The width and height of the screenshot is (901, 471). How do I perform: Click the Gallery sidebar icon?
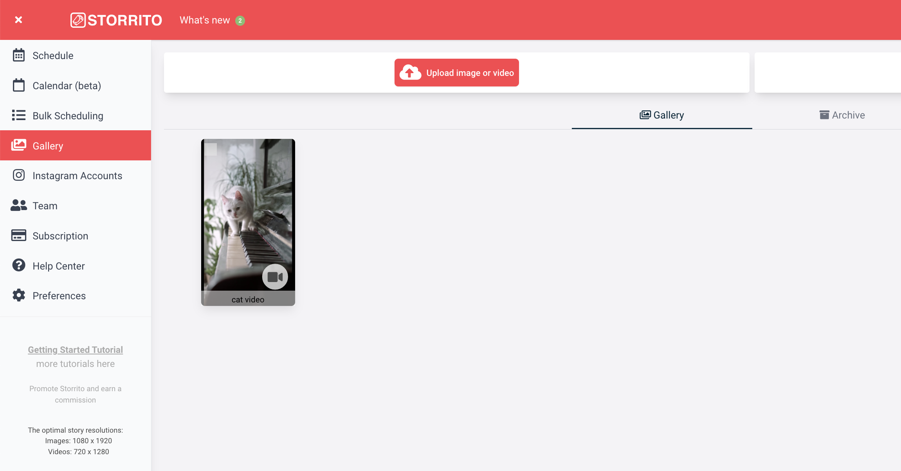(x=17, y=145)
